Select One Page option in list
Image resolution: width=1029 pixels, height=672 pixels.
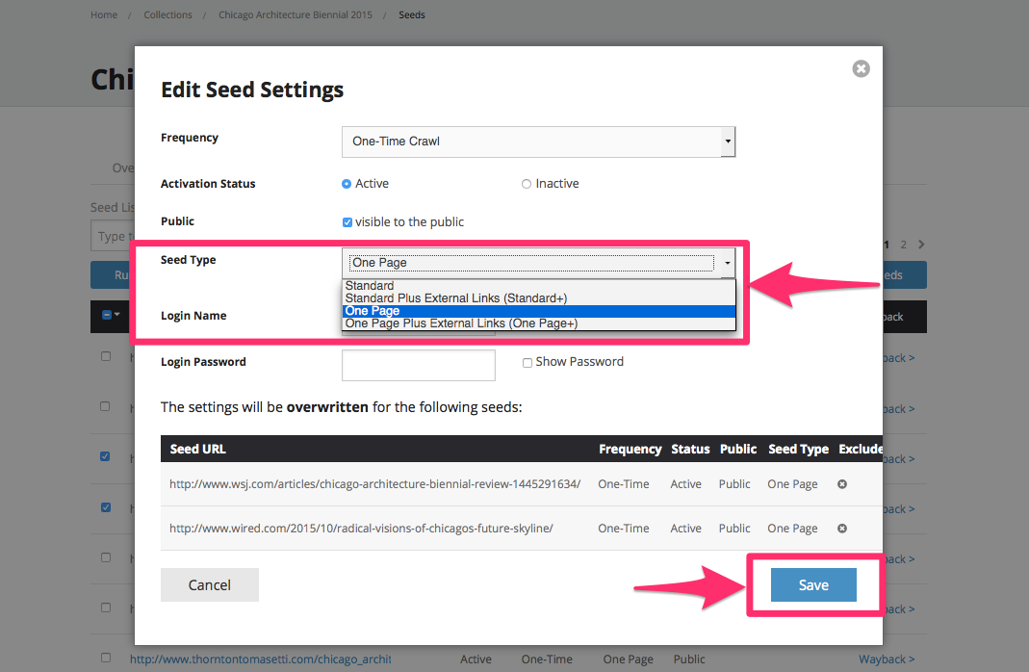[x=373, y=311]
